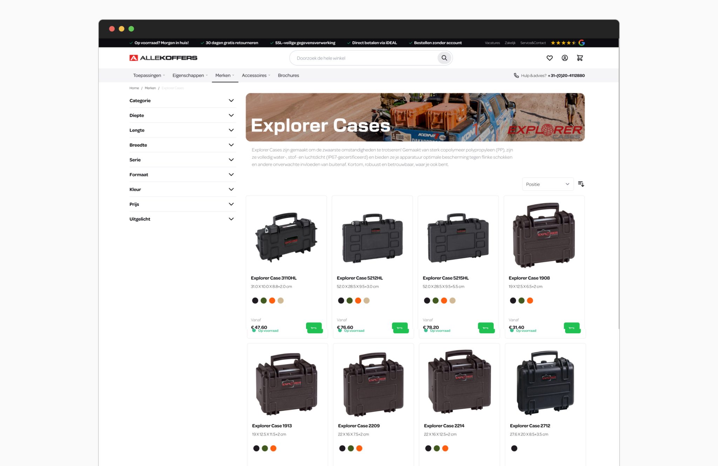This screenshot has height=466, width=718.
Task: Toggle the sort direction icon
Action: click(x=581, y=184)
